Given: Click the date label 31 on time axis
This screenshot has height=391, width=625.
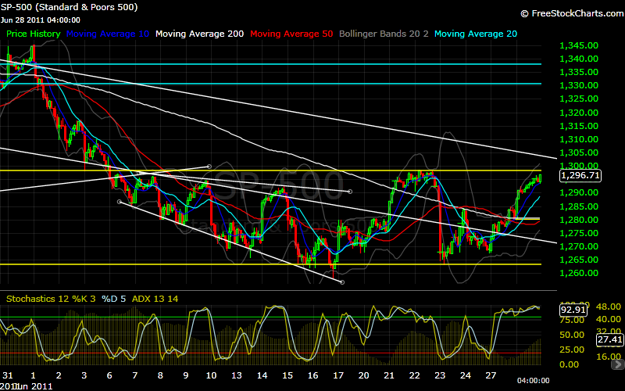Looking at the screenshot, I should (x=8, y=375).
